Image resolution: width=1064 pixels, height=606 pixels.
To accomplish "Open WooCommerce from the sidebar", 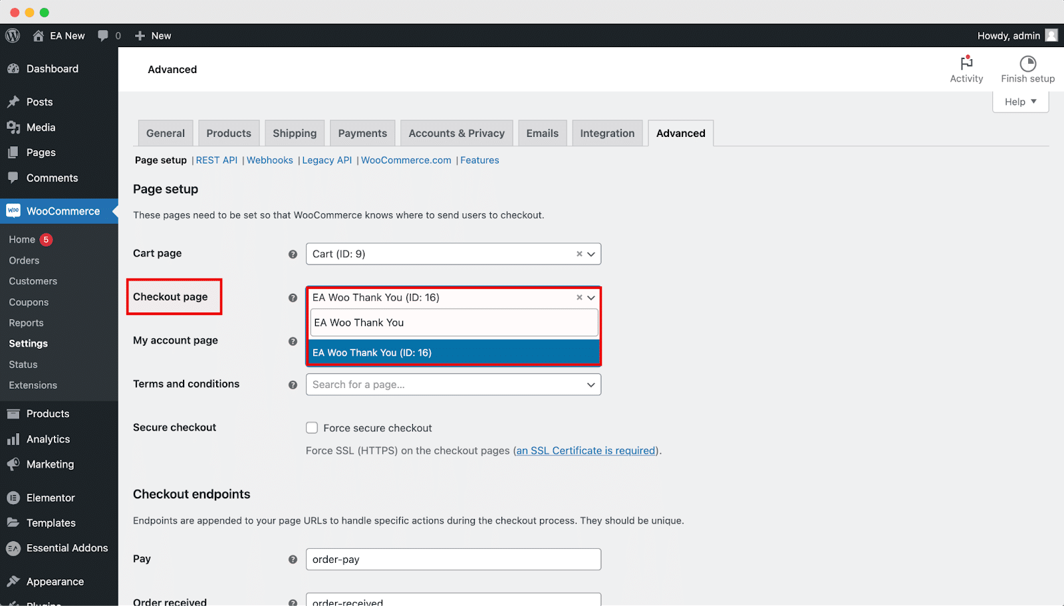I will [x=59, y=211].
